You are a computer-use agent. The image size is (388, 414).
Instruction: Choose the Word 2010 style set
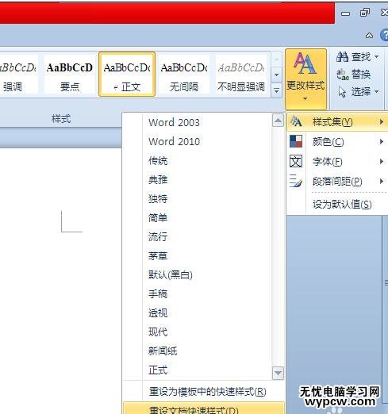[x=174, y=141]
